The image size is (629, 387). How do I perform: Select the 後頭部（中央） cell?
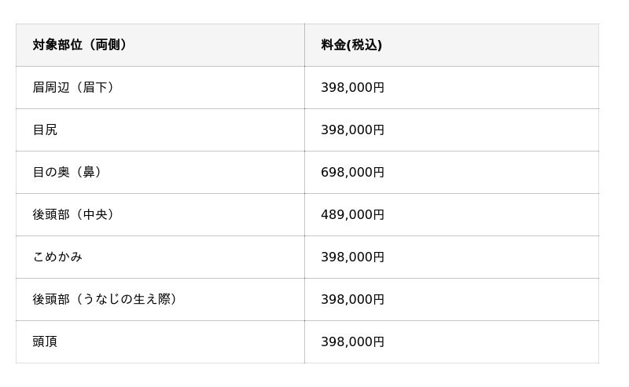tap(76, 214)
